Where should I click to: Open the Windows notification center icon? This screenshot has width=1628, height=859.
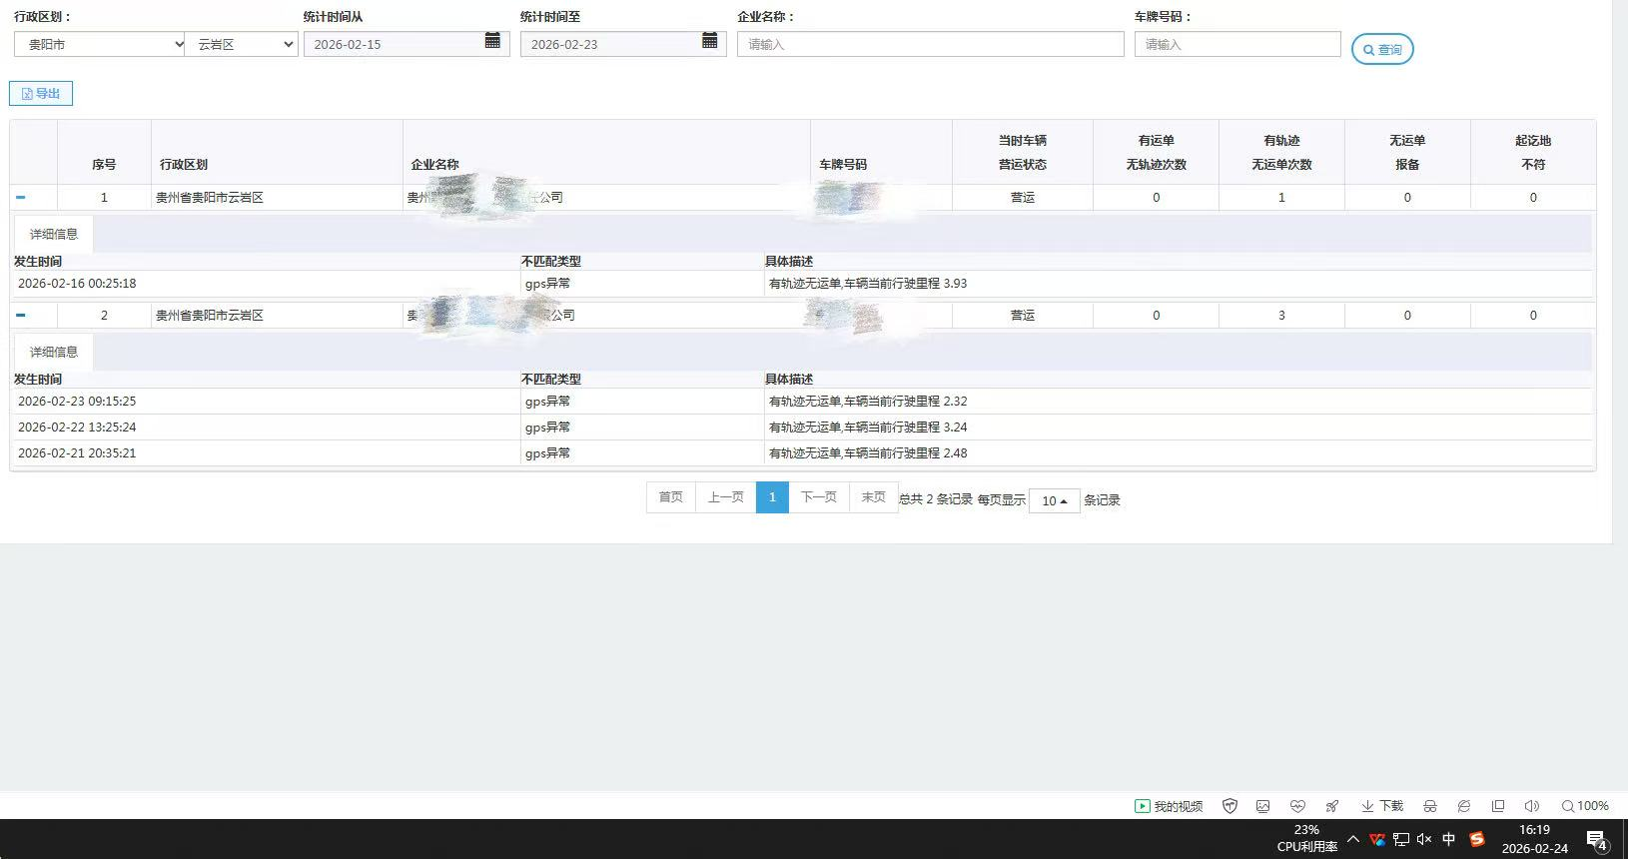click(x=1596, y=840)
